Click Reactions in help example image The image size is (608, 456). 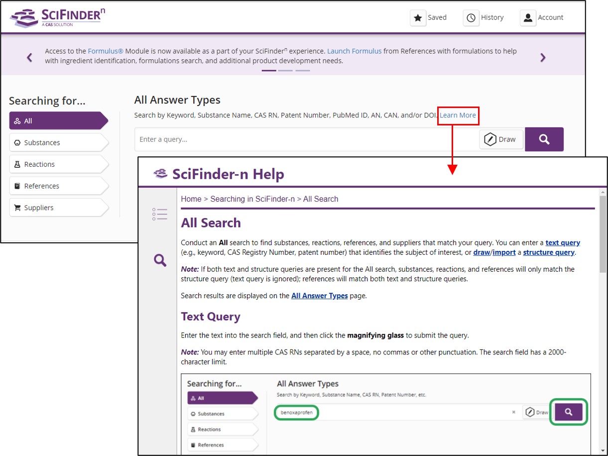click(x=223, y=429)
